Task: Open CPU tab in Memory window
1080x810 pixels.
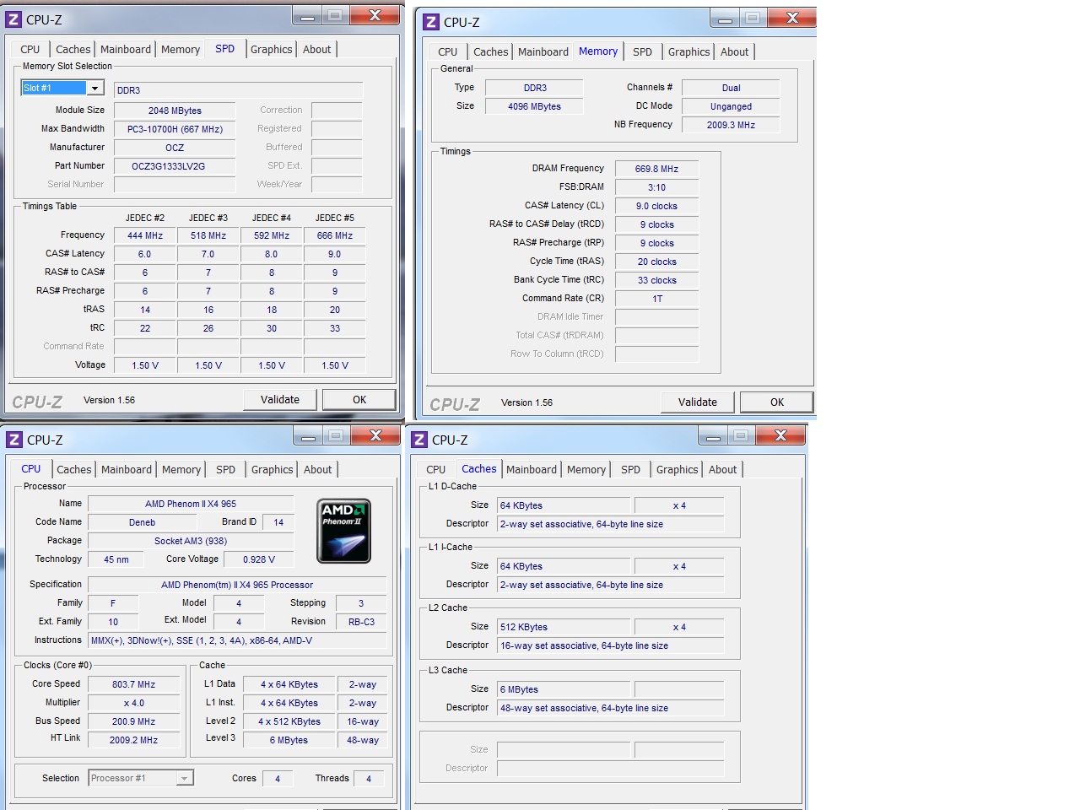Action: tap(448, 51)
